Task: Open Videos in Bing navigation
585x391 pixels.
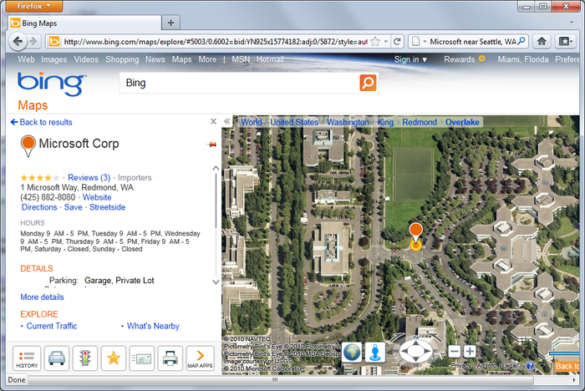Action: pos(86,59)
